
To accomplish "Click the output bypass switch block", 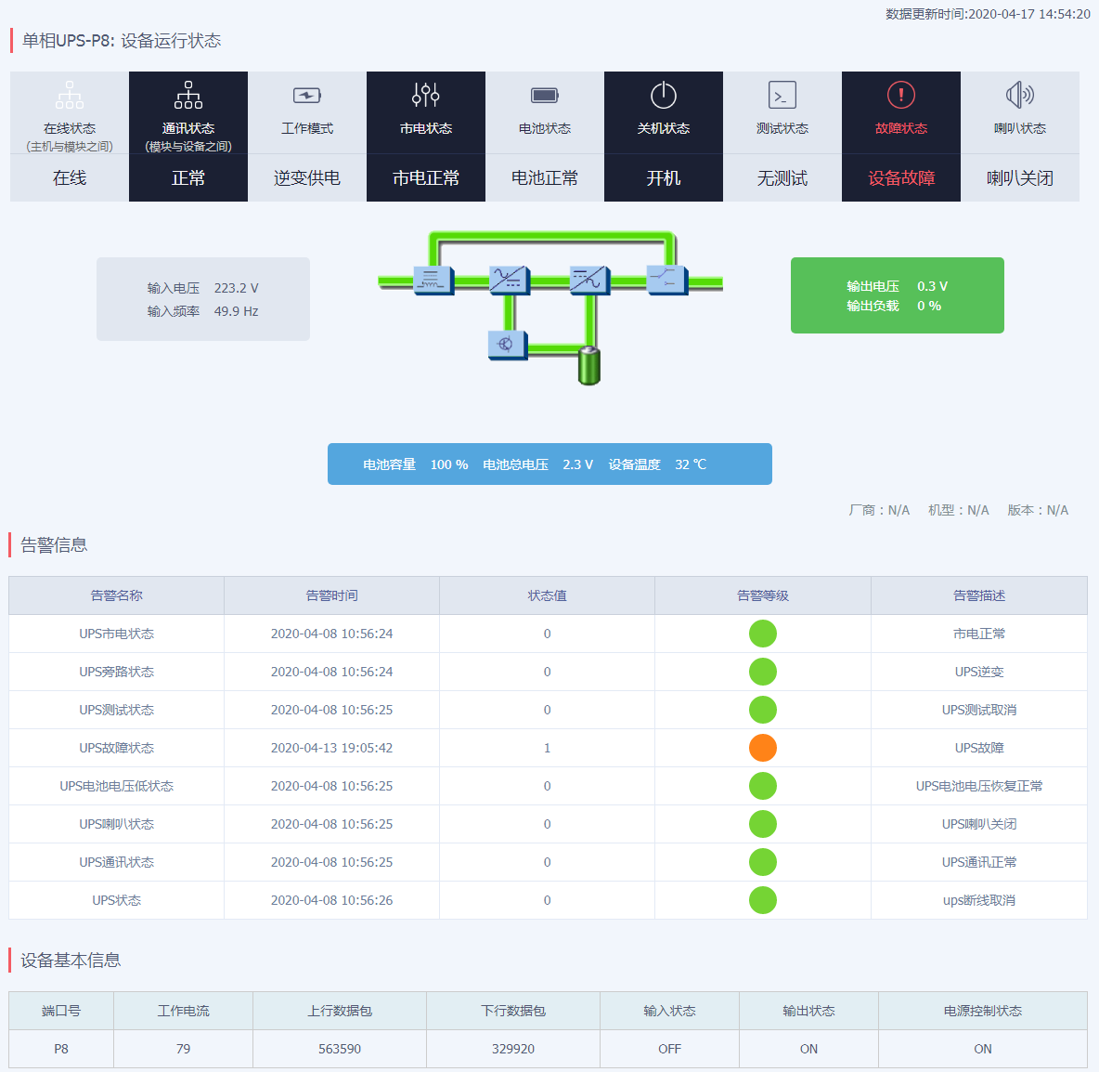I will [x=666, y=280].
